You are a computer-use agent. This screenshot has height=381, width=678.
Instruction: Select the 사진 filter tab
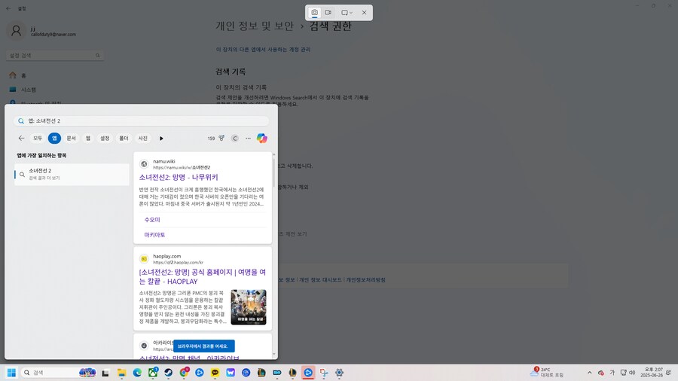(143, 139)
